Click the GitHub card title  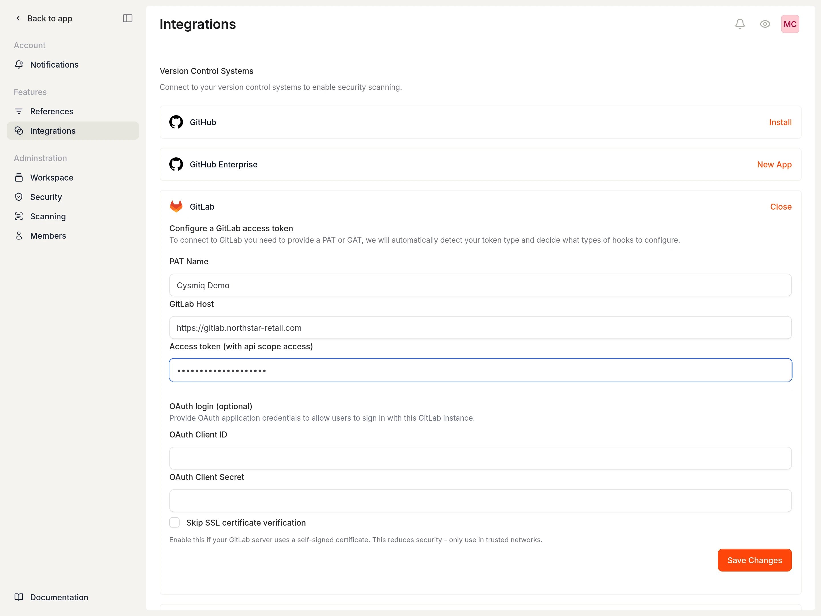point(203,122)
